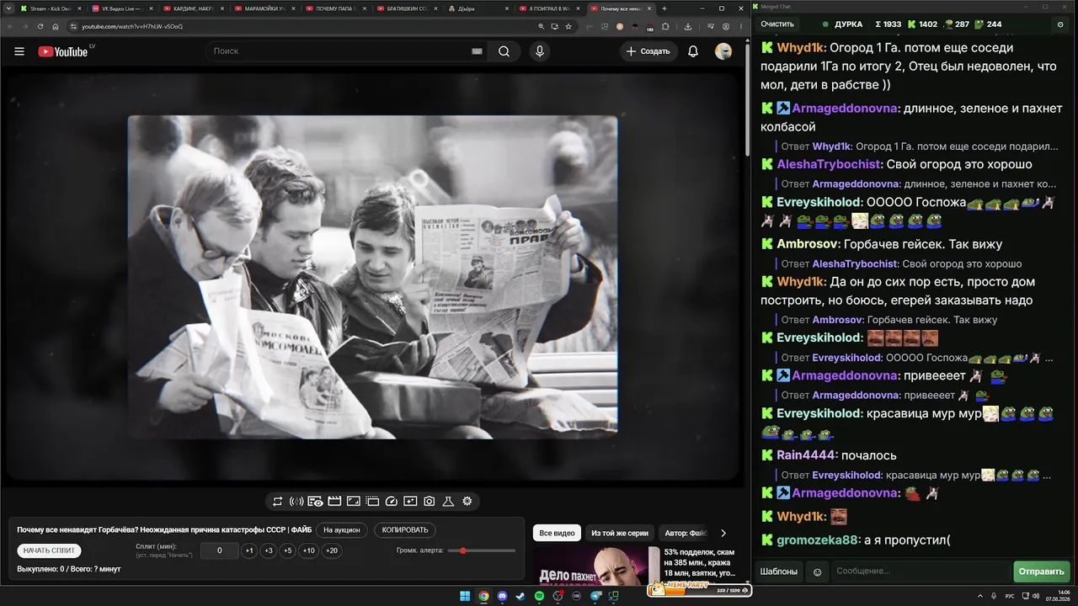Screen dimensions: 1078x606
Task: Bookmark this page with the star icon
Action: 570,26
